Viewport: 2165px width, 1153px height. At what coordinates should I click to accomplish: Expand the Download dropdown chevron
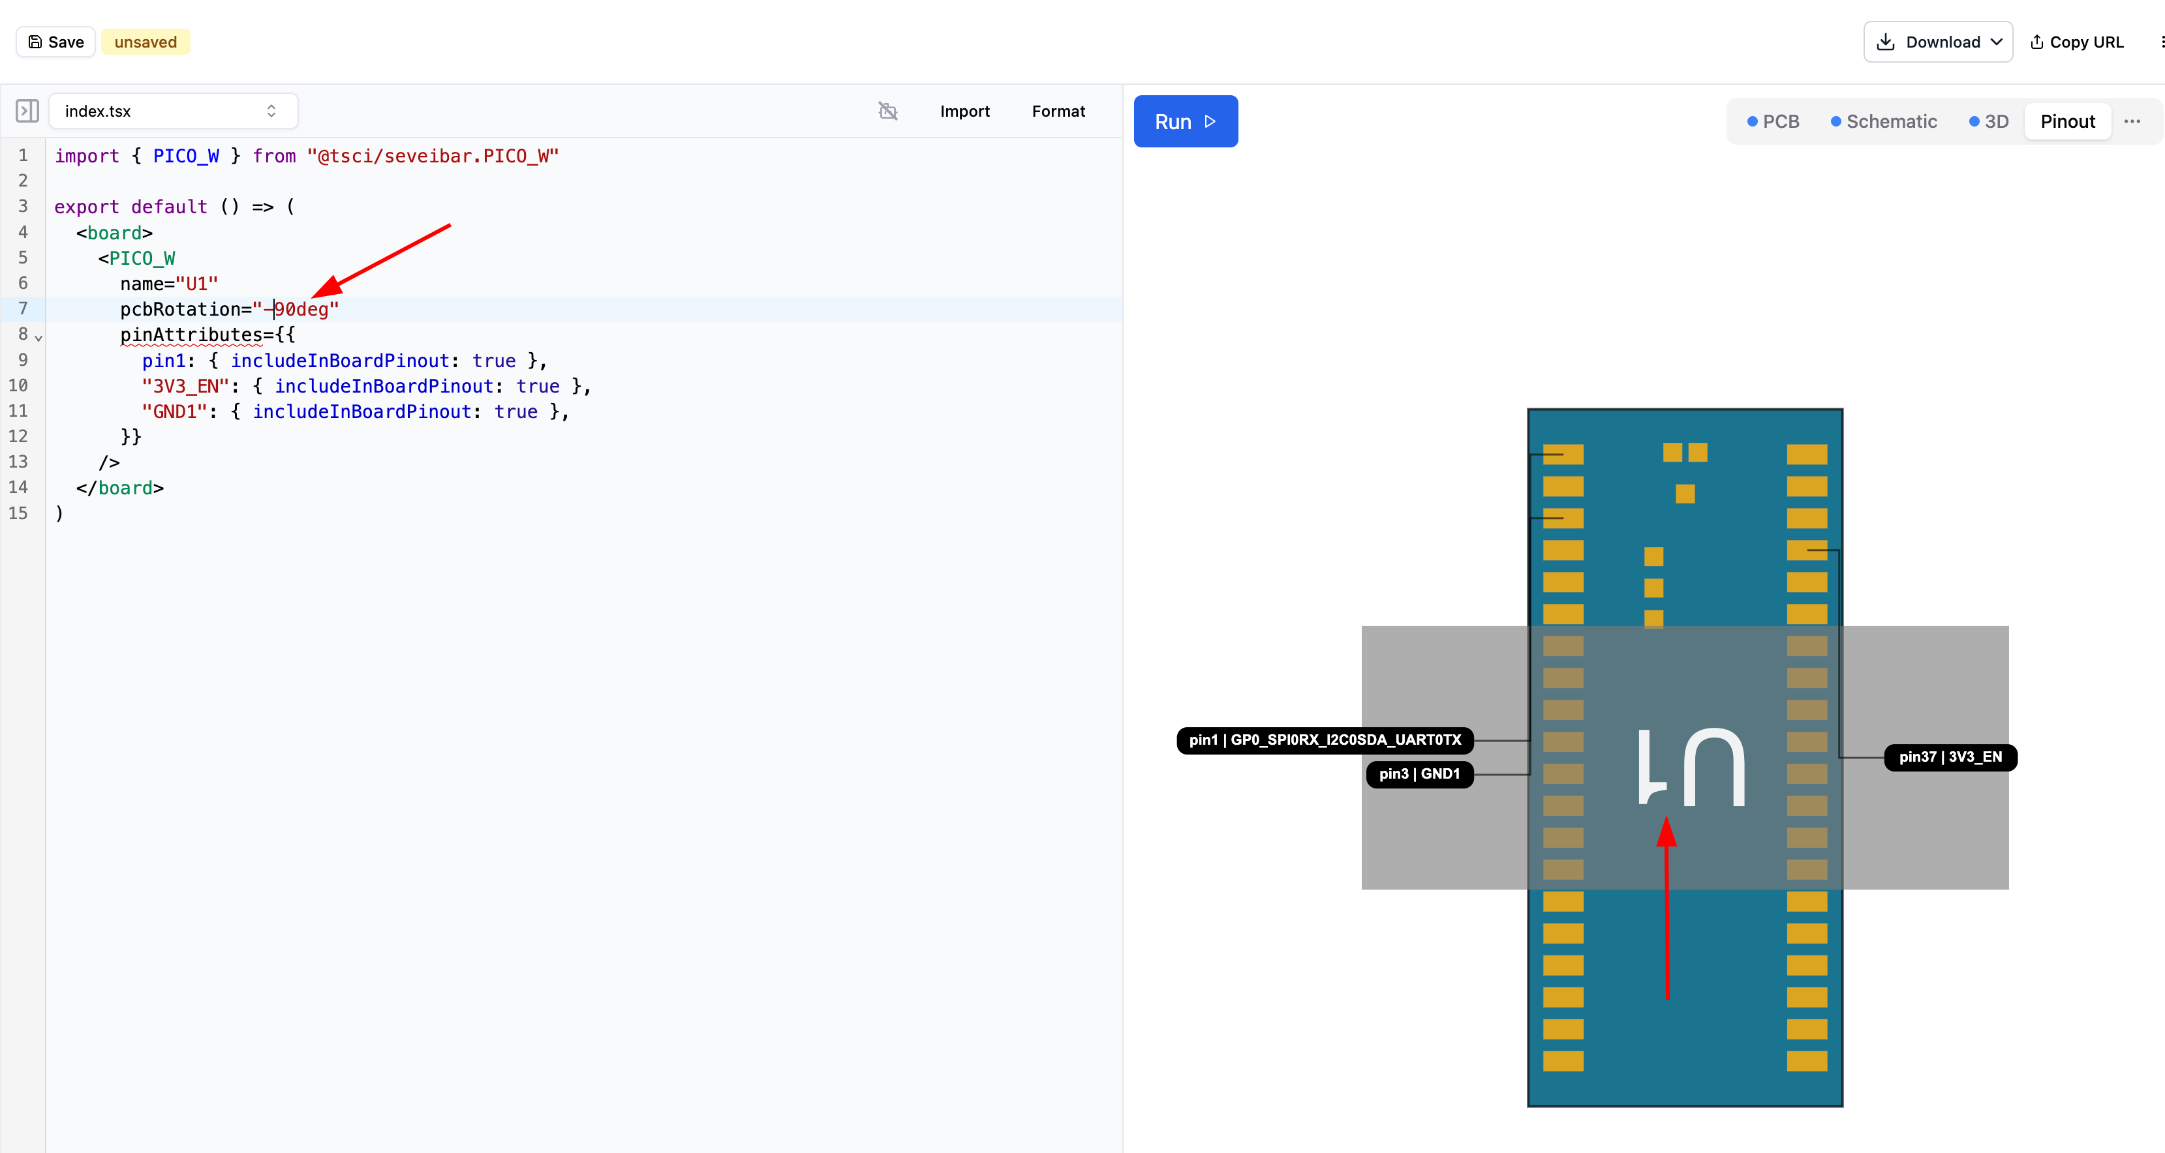coord(1996,42)
